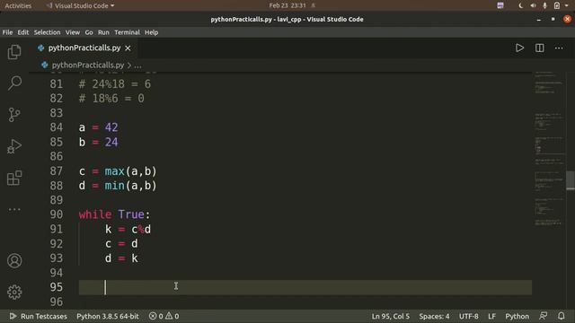The width and height of the screenshot is (575, 323).
Task: Click the microphone icon in system tray
Action: pos(545,5)
